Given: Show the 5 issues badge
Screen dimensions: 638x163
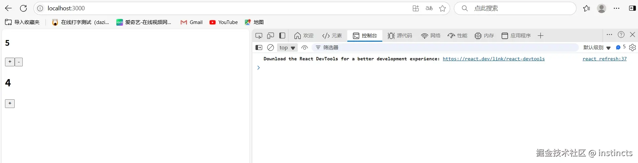Looking at the screenshot, I should click(621, 47).
